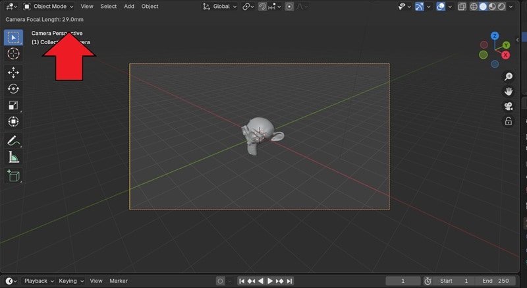Screen dimensions: 527x288
Task: Open the editor type dropdown
Action: point(11,7)
